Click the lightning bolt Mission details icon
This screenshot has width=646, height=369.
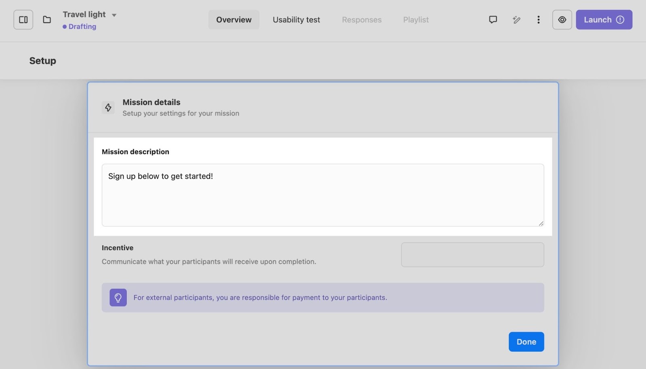click(x=108, y=107)
